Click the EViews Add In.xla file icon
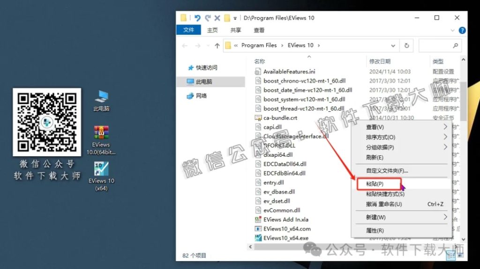The image size is (480, 269). click(258, 219)
